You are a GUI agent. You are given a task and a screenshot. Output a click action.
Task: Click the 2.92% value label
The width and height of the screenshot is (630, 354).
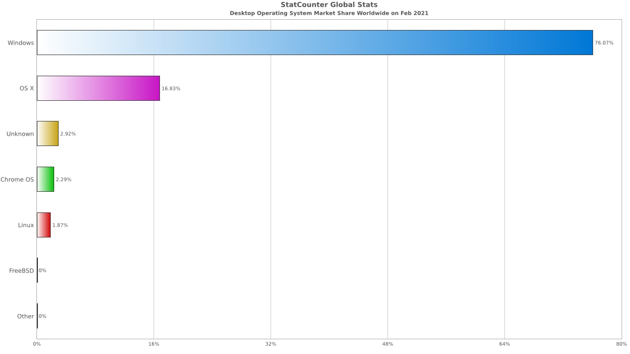68,134
